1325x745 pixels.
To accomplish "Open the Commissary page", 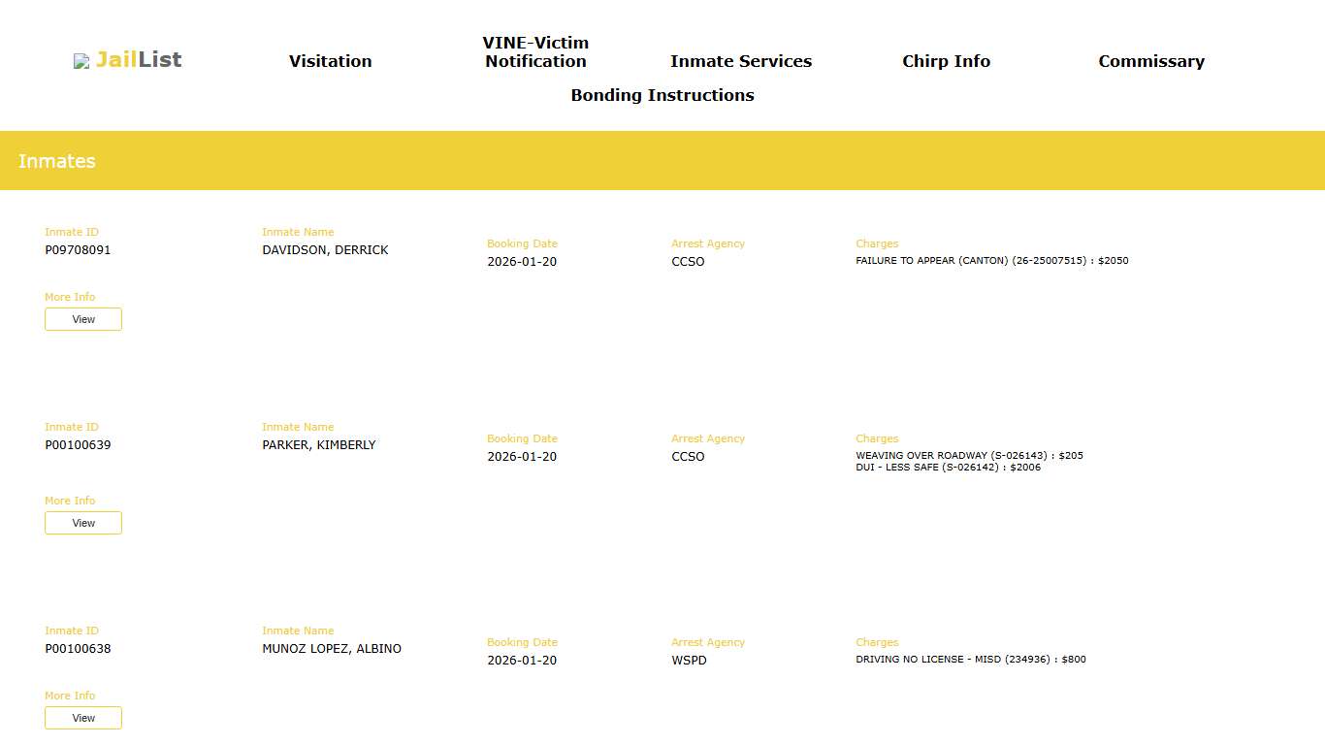I will click(1150, 61).
